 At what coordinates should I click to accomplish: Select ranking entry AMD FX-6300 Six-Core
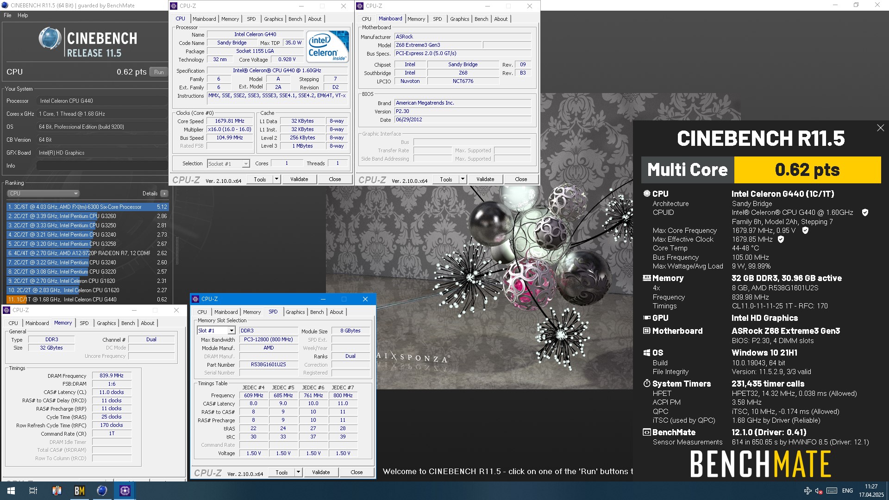88,207
